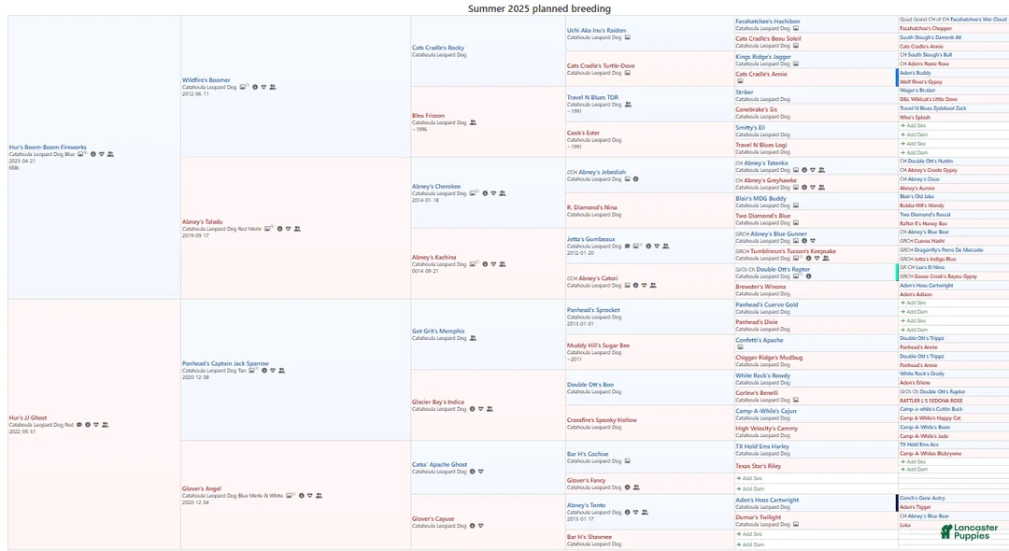
Task: Click teal marker beside Lee's El Nino
Action: pos(897,272)
